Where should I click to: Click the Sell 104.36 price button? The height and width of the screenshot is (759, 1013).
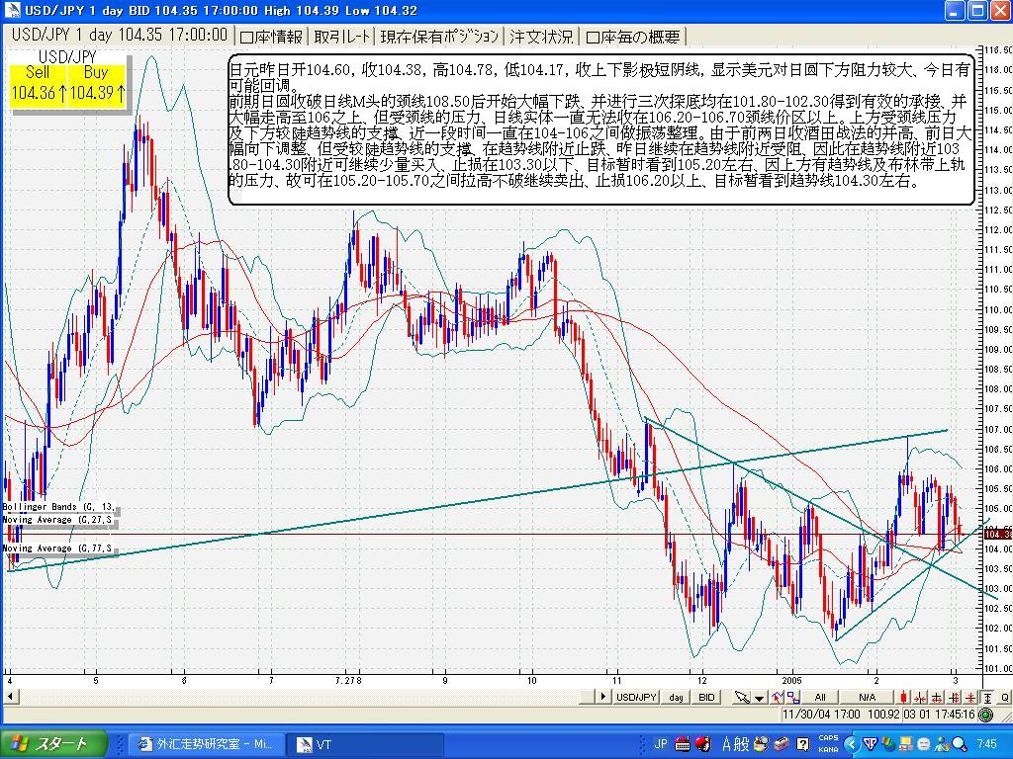tap(39, 85)
